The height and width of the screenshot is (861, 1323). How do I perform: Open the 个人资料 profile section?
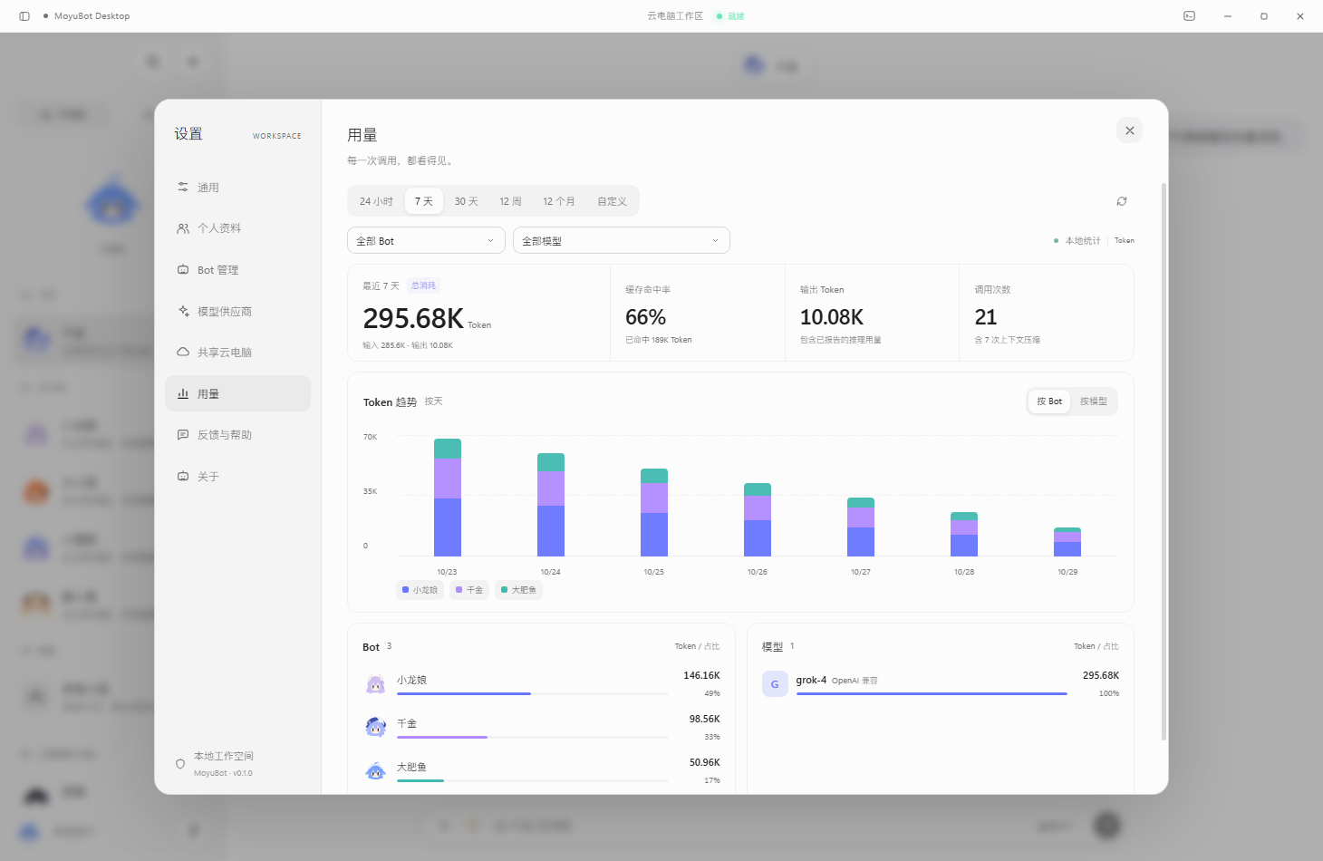coord(237,228)
